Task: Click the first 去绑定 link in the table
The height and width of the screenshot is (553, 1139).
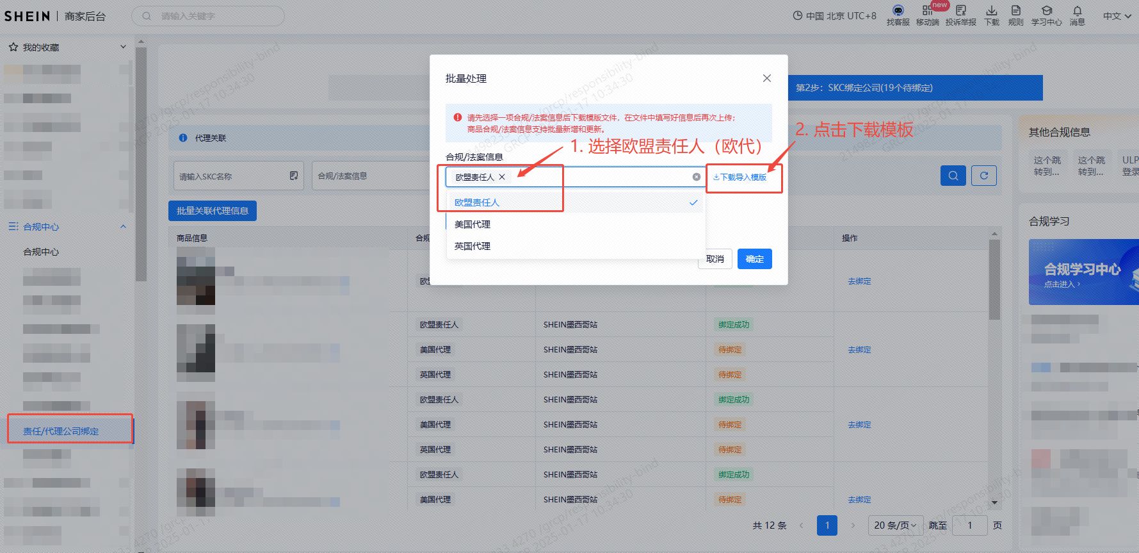Action: [859, 281]
